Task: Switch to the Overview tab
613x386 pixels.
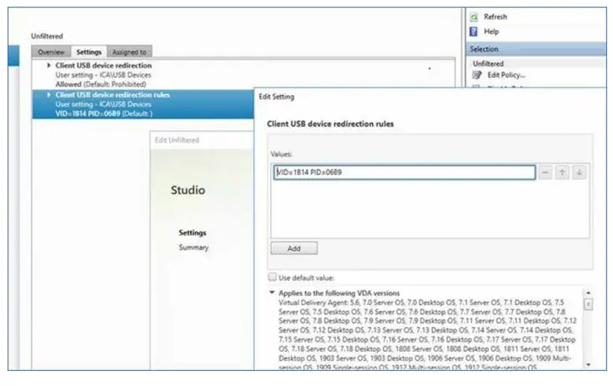Action: [51, 52]
